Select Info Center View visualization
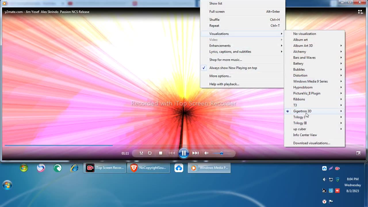Screen dimensions: 368x207 pyautogui.click(x=315, y=135)
